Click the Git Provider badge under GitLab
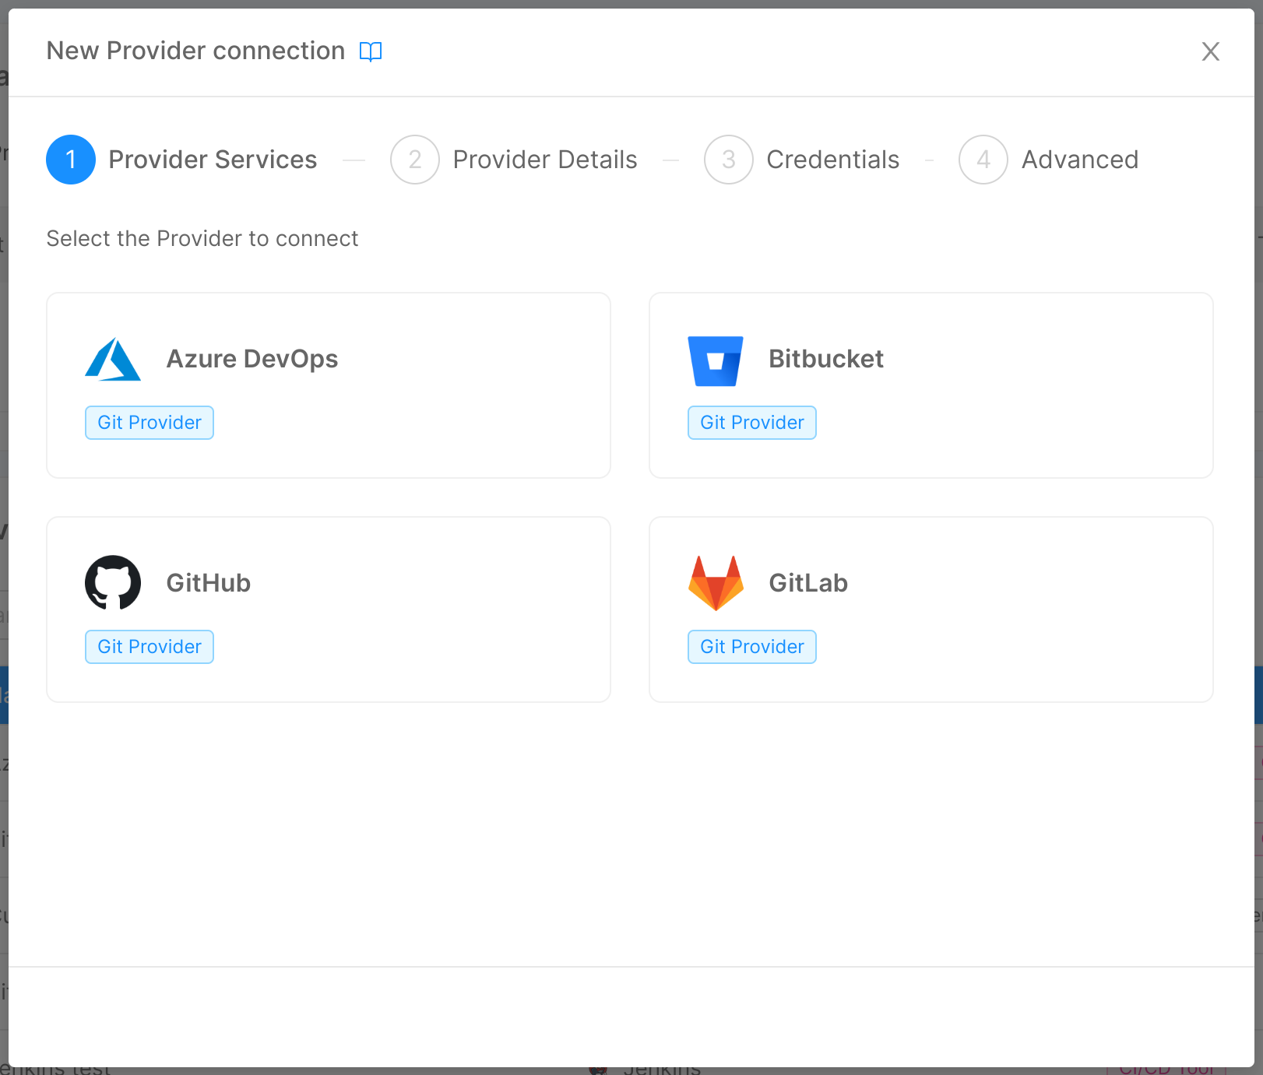Viewport: 1263px width, 1075px height. [x=751, y=646]
